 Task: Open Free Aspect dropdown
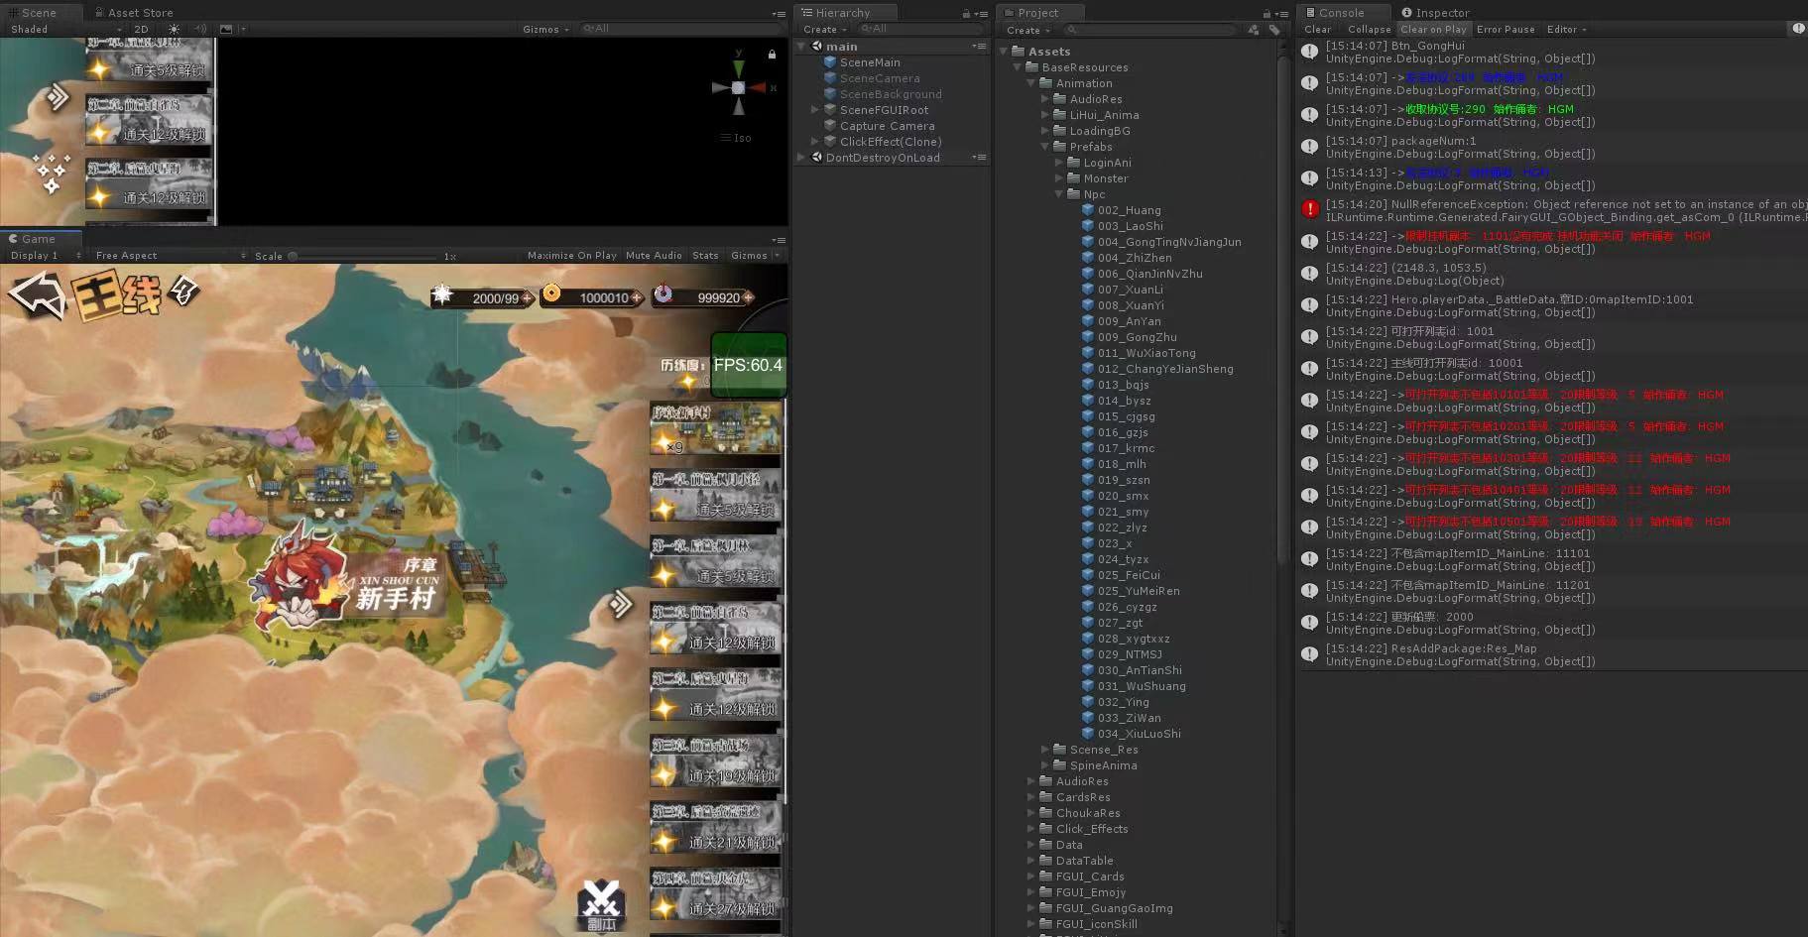[x=170, y=256]
